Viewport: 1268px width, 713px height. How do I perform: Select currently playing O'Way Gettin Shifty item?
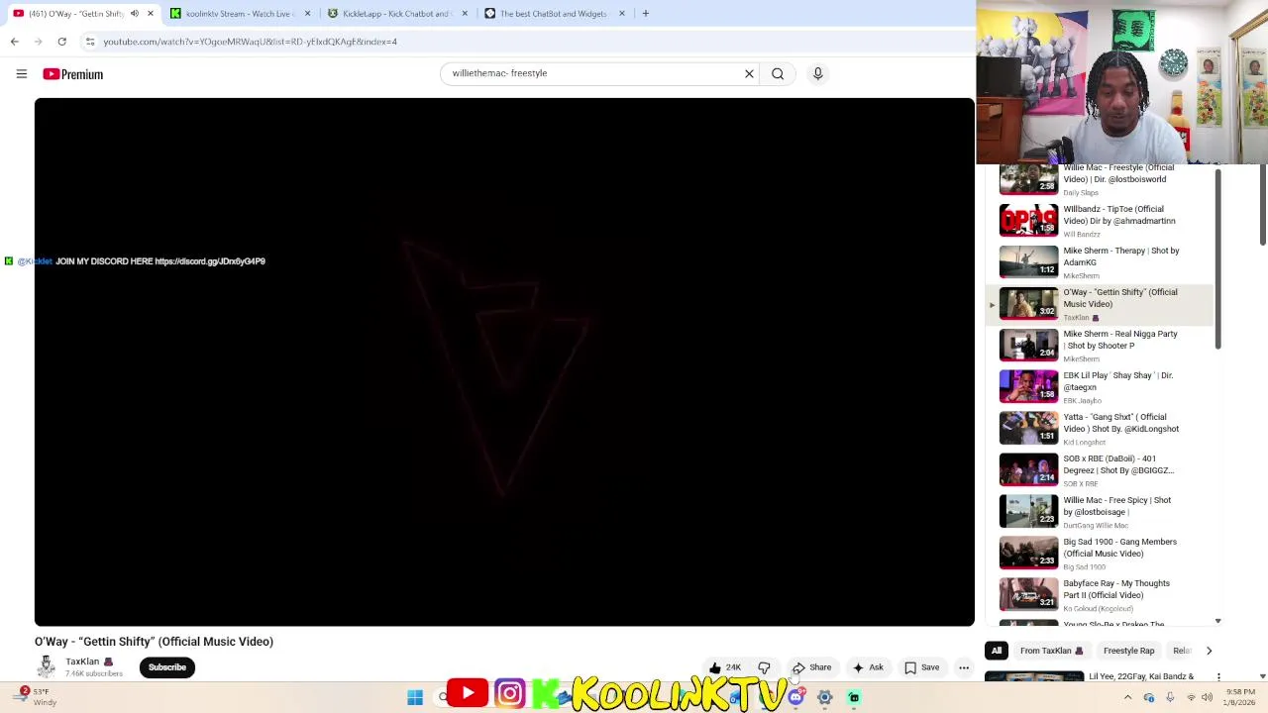1099,304
